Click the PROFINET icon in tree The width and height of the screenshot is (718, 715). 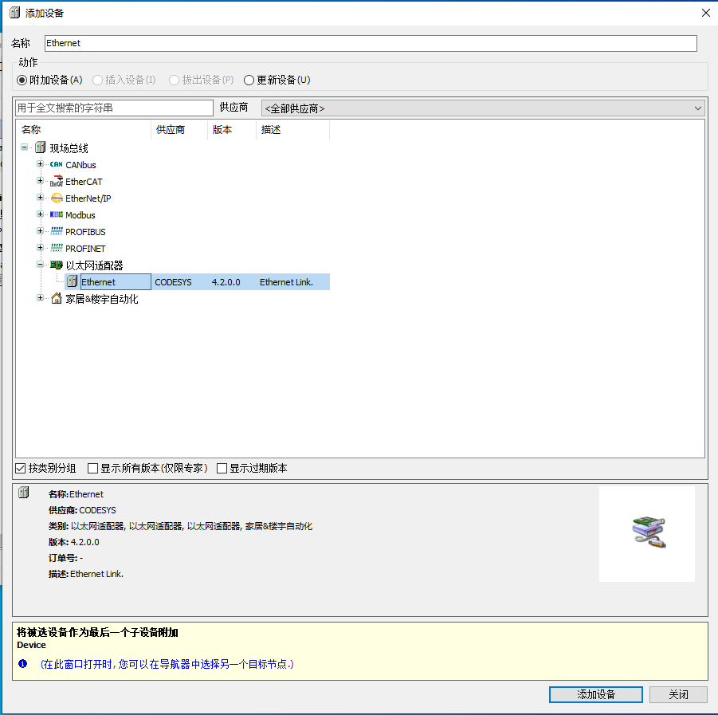(x=57, y=248)
